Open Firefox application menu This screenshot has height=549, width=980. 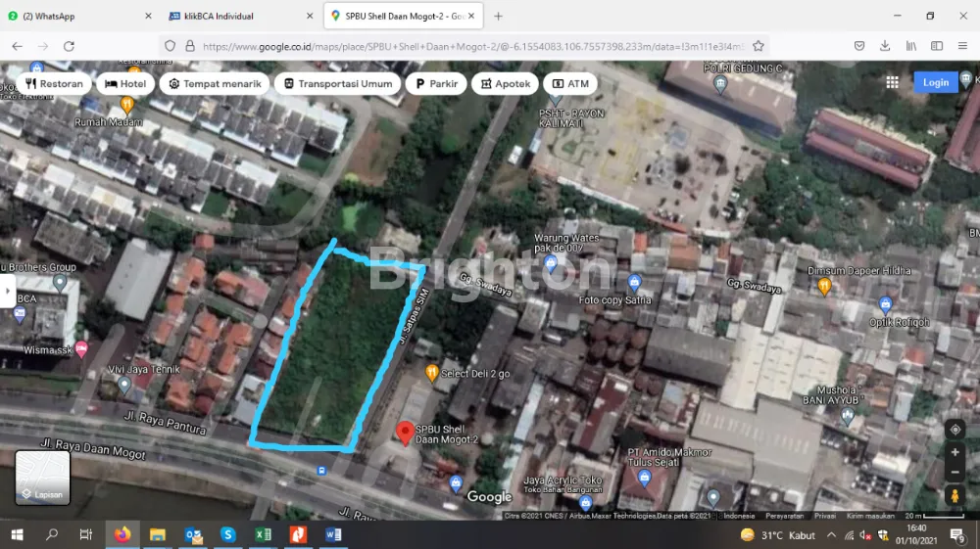click(x=962, y=46)
